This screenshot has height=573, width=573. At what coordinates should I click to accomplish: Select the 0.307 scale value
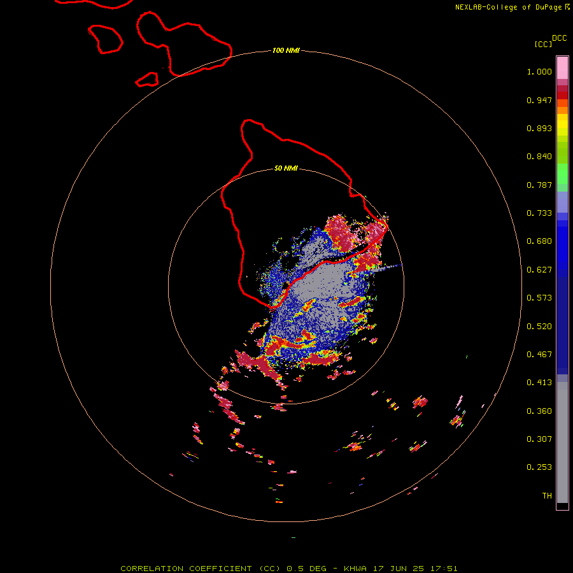(x=539, y=439)
